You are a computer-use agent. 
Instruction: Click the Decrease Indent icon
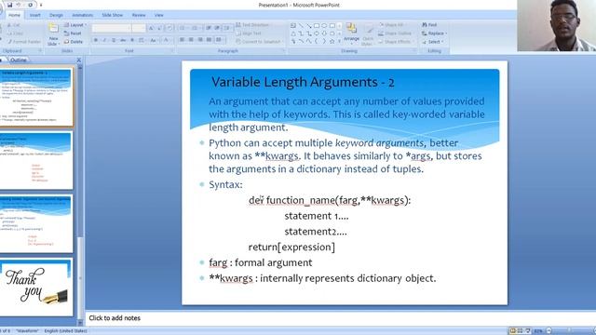tap(209, 28)
